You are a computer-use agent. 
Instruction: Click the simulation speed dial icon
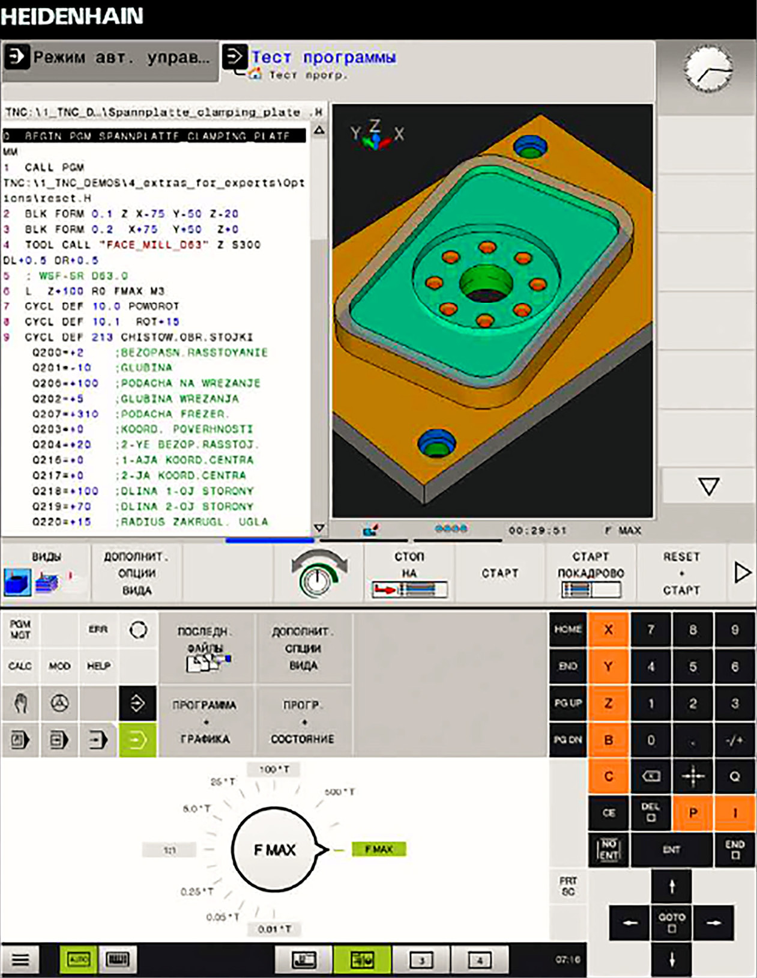318,574
